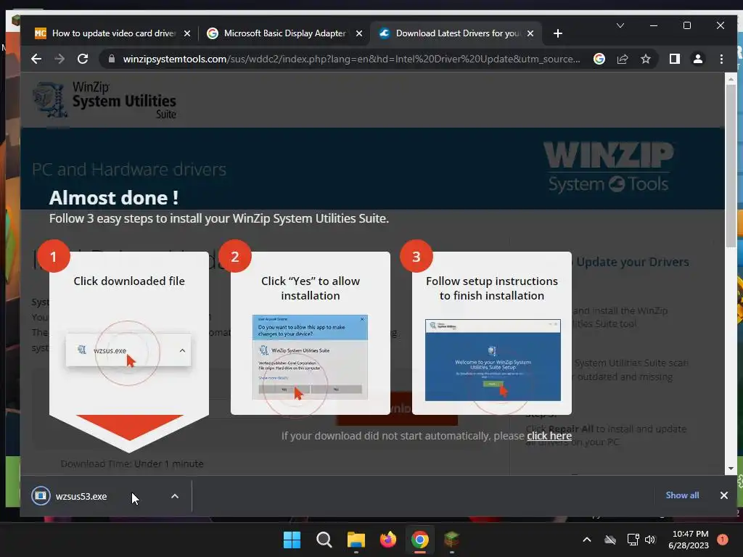Bookmark this page with the star icon

point(645,59)
